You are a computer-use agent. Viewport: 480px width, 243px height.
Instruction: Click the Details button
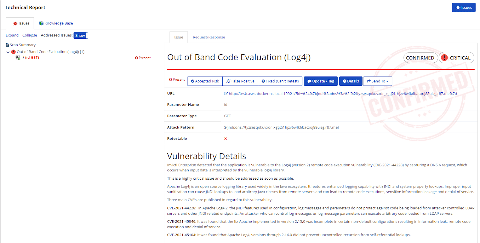tap(350, 81)
